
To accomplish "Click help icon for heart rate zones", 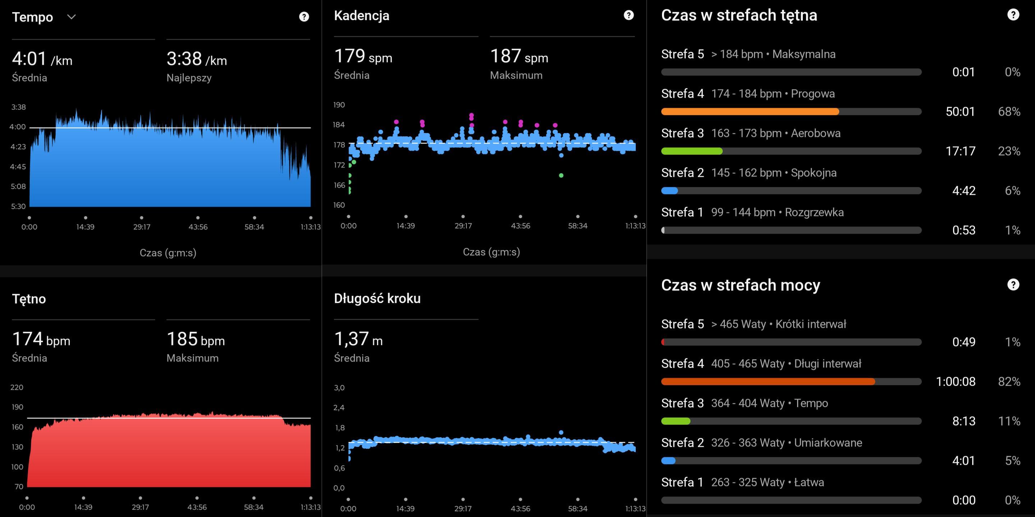I will [1013, 15].
